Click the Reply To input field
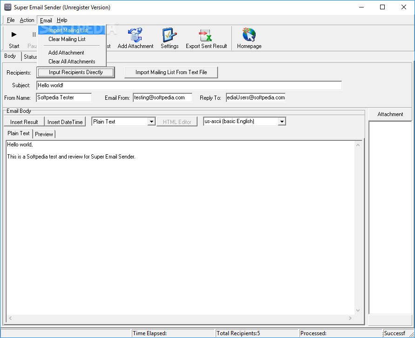The width and height of the screenshot is (415, 338). pyautogui.click(x=256, y=97)
